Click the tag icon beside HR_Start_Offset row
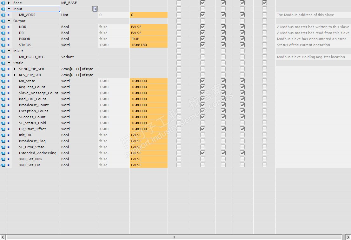 click(3, 129)
